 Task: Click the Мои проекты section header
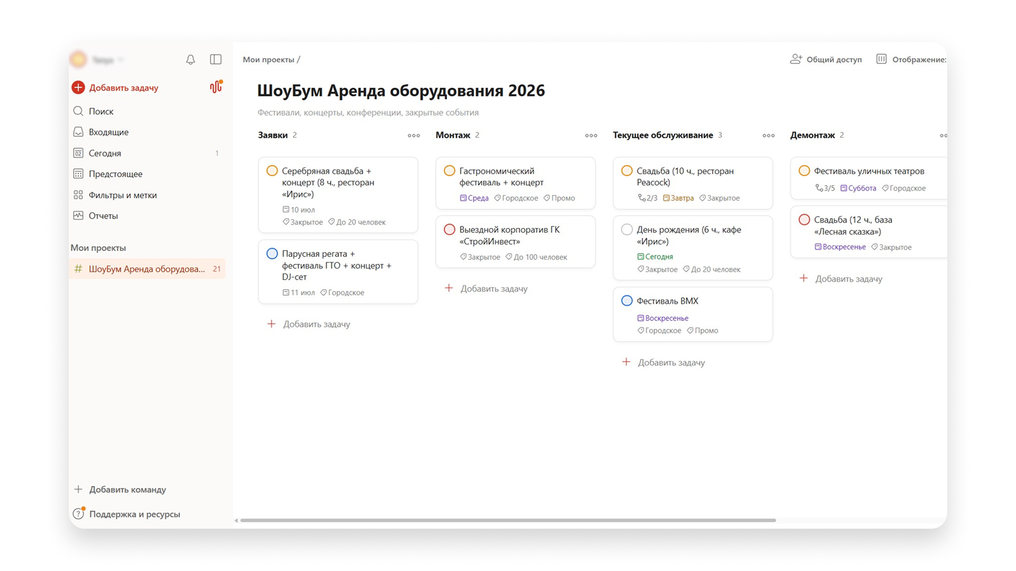(x=98, y=248)
